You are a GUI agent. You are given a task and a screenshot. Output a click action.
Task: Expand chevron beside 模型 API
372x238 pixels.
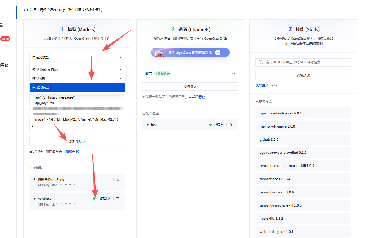click(120, 78)
